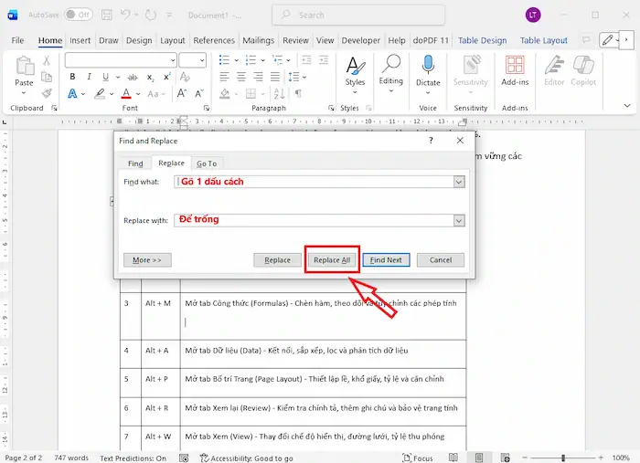Toggle the AutoSave switch
This screenshot has width=640, height=463.
click(x=78, y=15)
